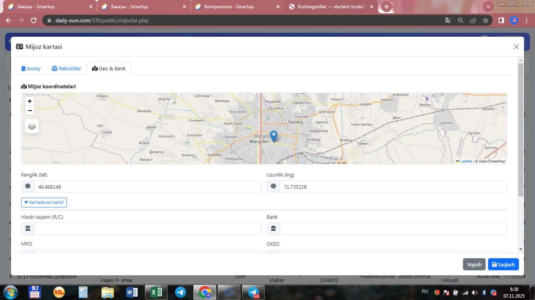The image size is (535, 300).
Task: Open Excel from the taskbar
Action: pos(156,292)
